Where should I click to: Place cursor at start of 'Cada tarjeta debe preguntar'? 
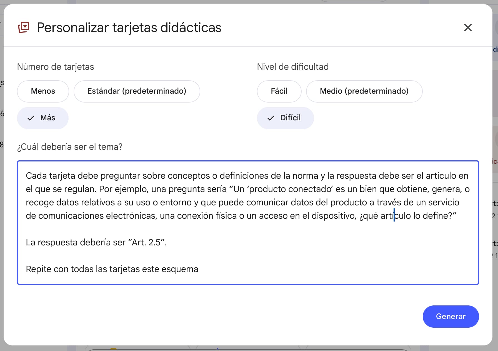tap(26, 176)
